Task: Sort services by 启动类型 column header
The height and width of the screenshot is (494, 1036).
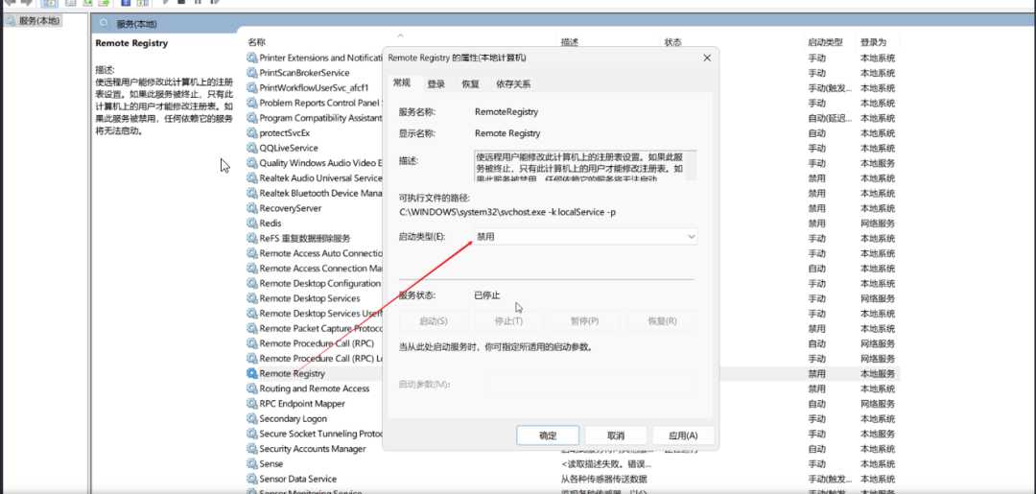Action: point(825,42)
